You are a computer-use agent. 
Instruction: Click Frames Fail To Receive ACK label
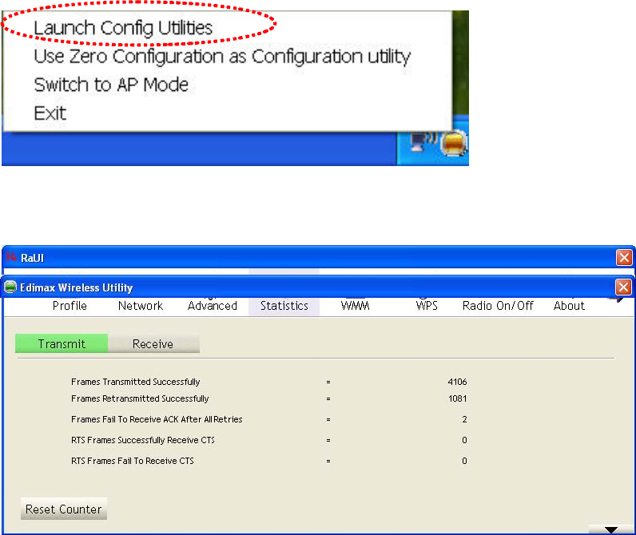[x=157, y=419]
